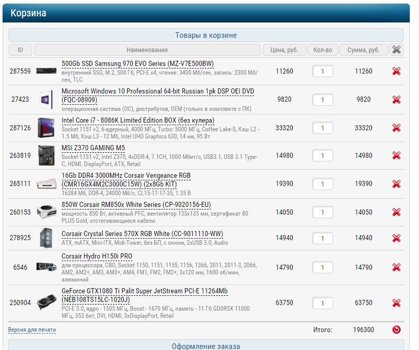Open 850W Corsair RM850x White Series link
The width and height of the screenshot is (419, 350).
coord(136,205)
